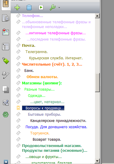Click the scrollbar up arrow
This screenshot has width=114, height=164.
pyautogui.click(x=97, y=16)
